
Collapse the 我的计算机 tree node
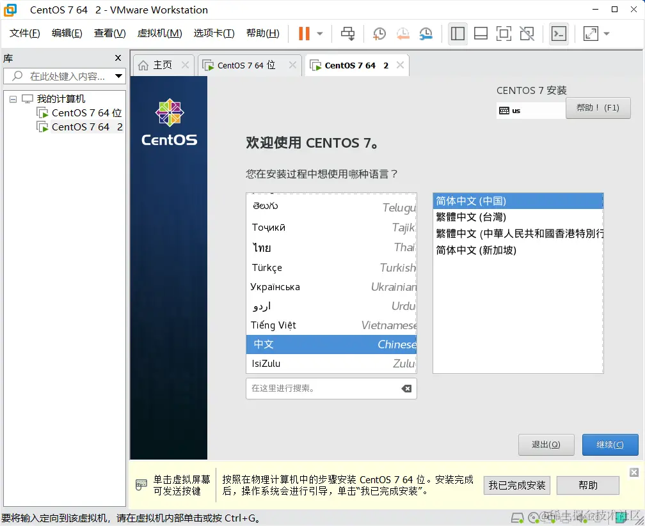point(13,98)
